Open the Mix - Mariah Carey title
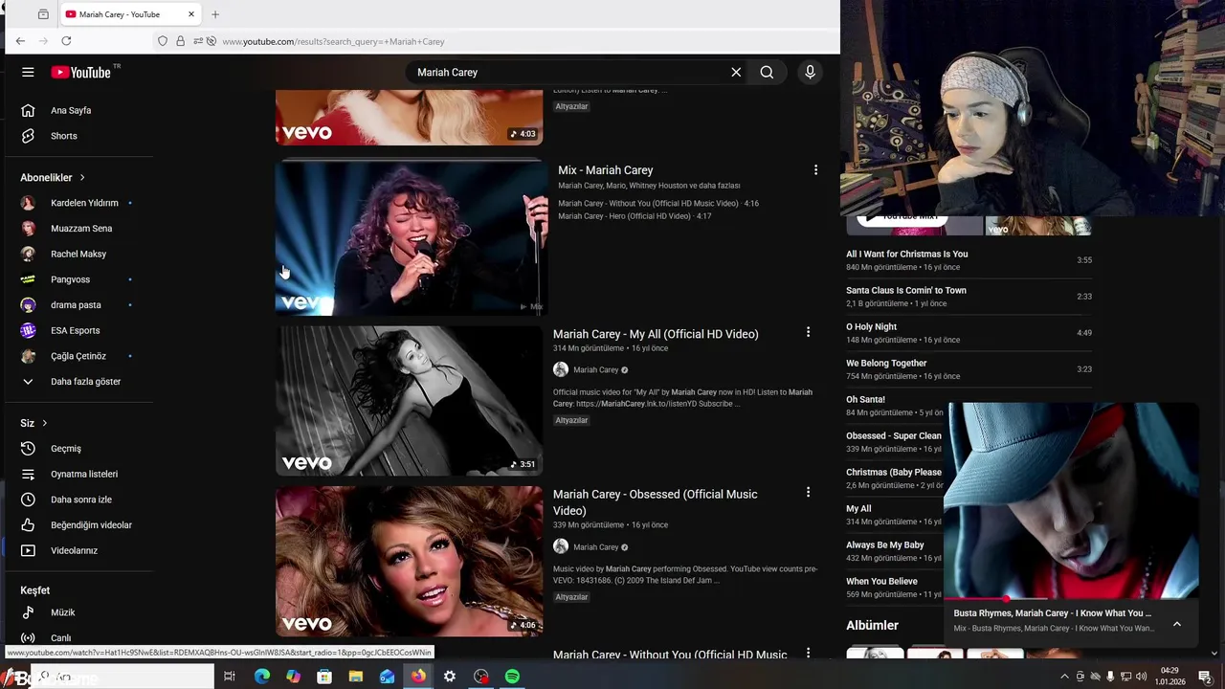This screenshot has height=689, width=1225. pyautogui.click(x=605, y=170)
